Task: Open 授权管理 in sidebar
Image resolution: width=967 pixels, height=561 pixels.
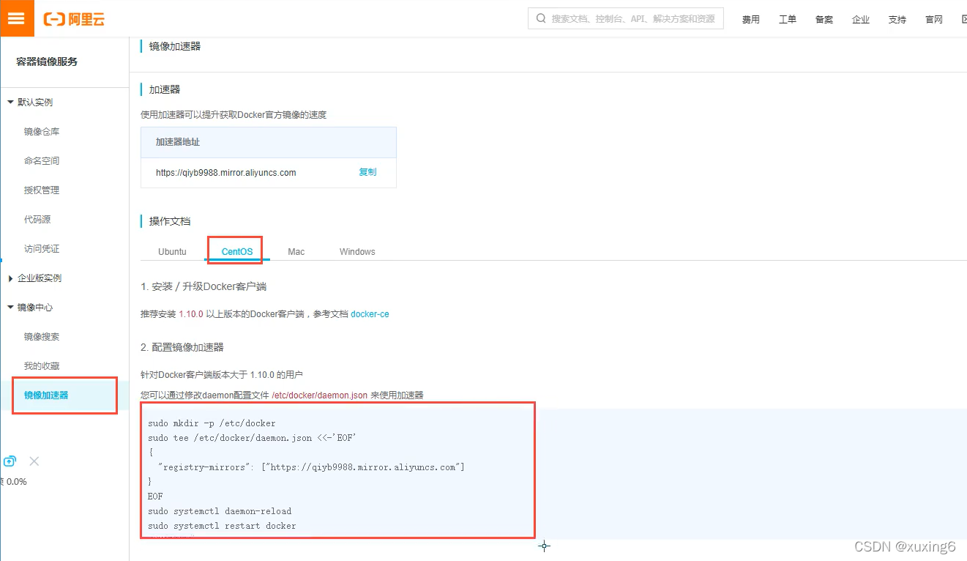Action: 42,190
